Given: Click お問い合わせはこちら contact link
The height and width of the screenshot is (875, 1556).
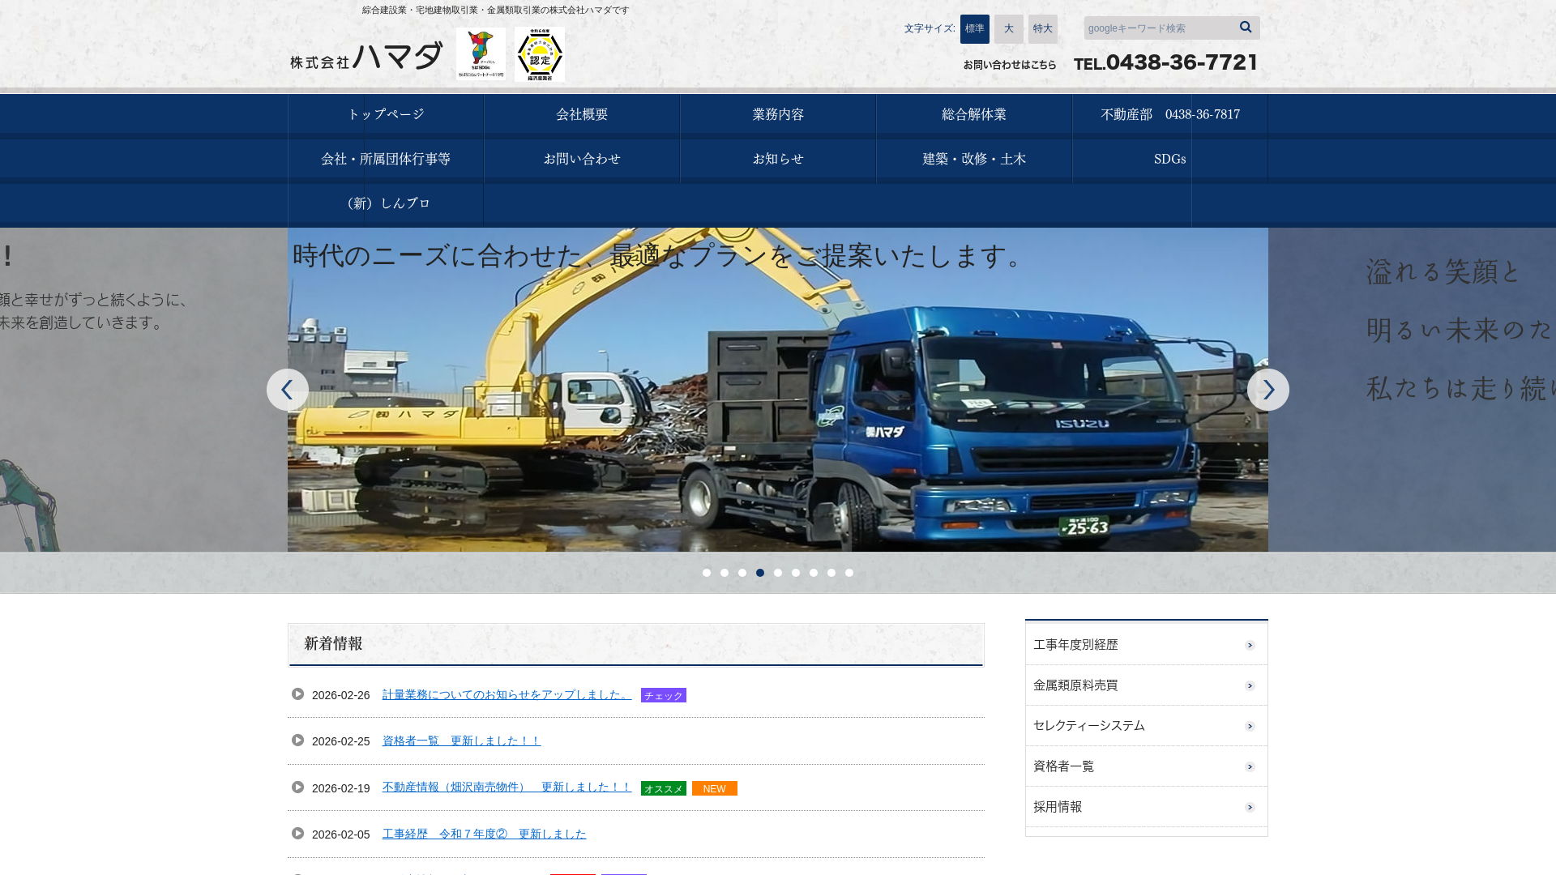Looking at the screenshot, I should (x=1010, y=65).
